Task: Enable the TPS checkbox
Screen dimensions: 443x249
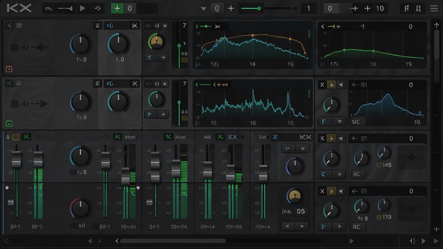Action: 379,217
